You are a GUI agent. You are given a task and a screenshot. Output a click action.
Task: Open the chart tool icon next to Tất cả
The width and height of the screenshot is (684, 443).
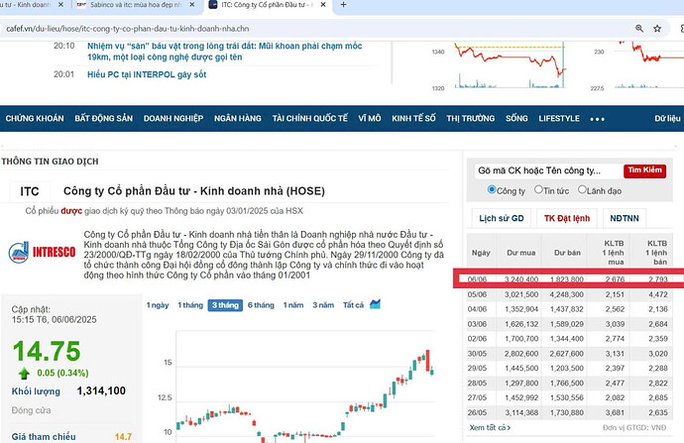[375, 304]
